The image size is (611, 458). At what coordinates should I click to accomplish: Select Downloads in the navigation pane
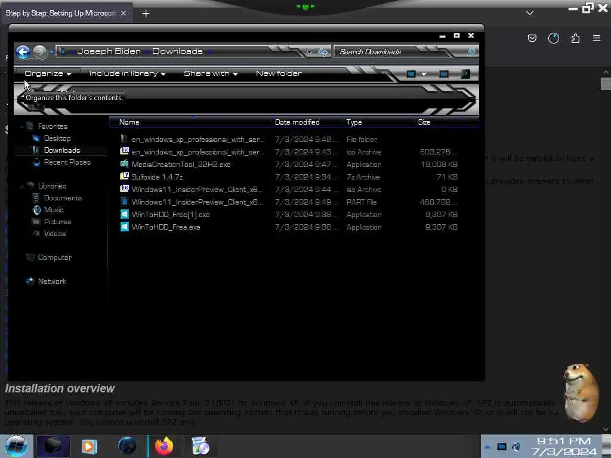(x=62, y=150)
